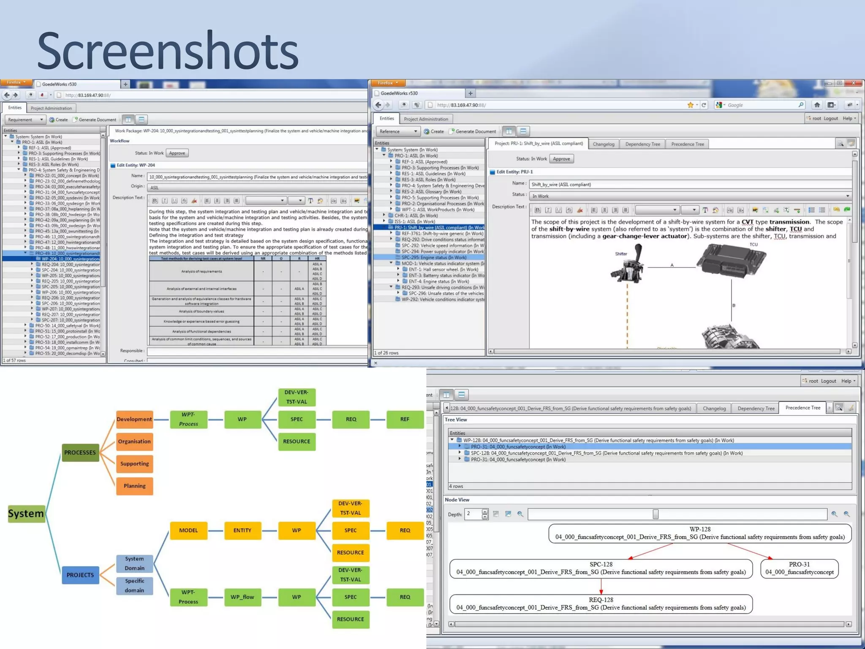Click the zoom out magnifier next to Depth
Image resolution: width=865 pixels, height=649 pixels.
click(x=520, y=514)
